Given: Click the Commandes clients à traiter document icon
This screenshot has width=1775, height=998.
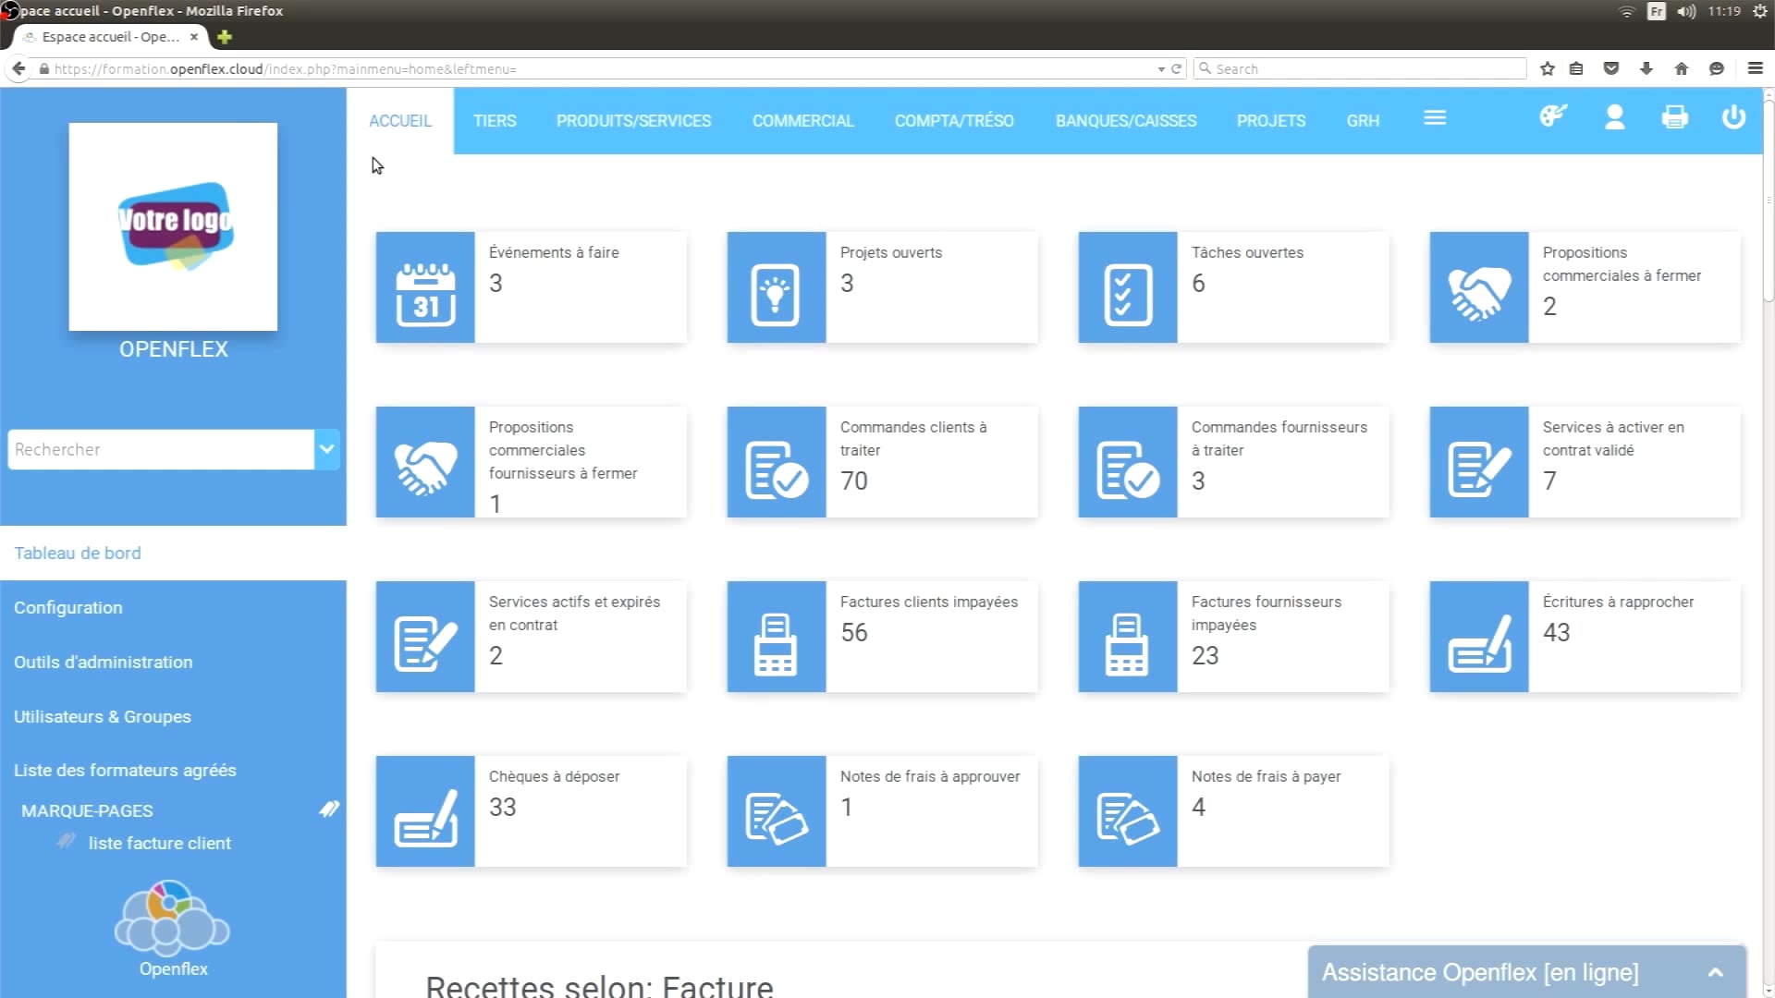Looking at the screenshot, I should (776, 463).
